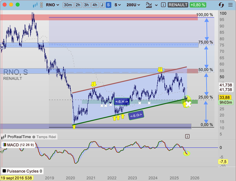The width and height of the screenshot is (236, 181).
Task: Click the RENAULT name button
Action: pyautogui.click(x=178, y=5)
